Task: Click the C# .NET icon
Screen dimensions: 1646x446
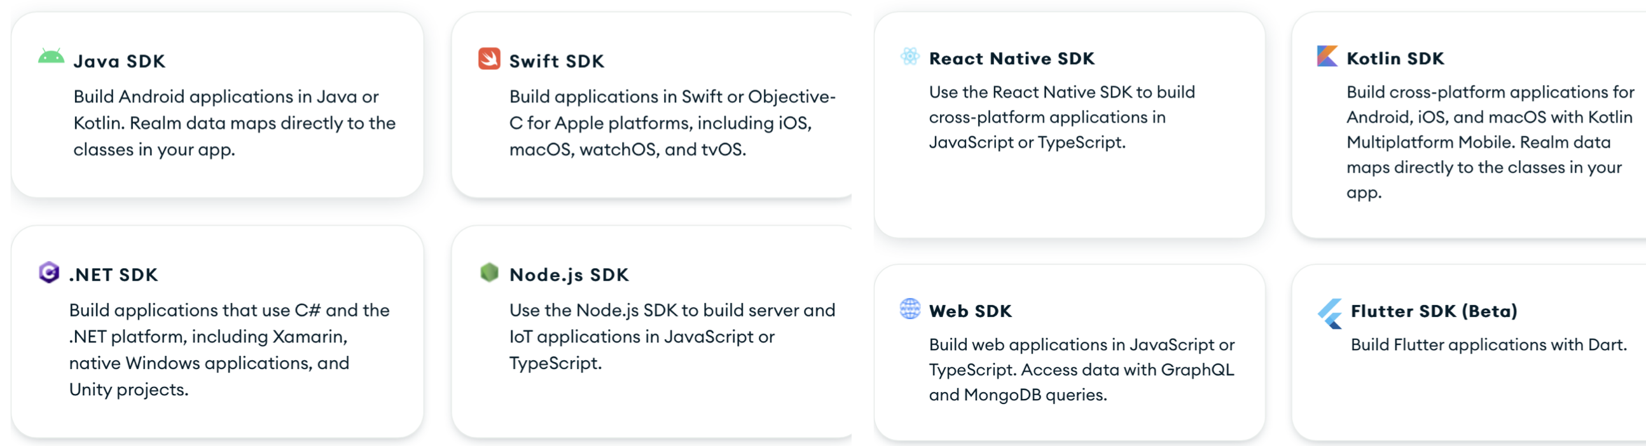Action: (48, 272)
